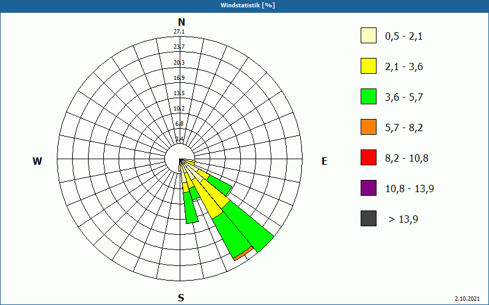Click the thin orange segment of the wind rose
Viewport: 489px width, 305px height.
[x=243, y=253]
